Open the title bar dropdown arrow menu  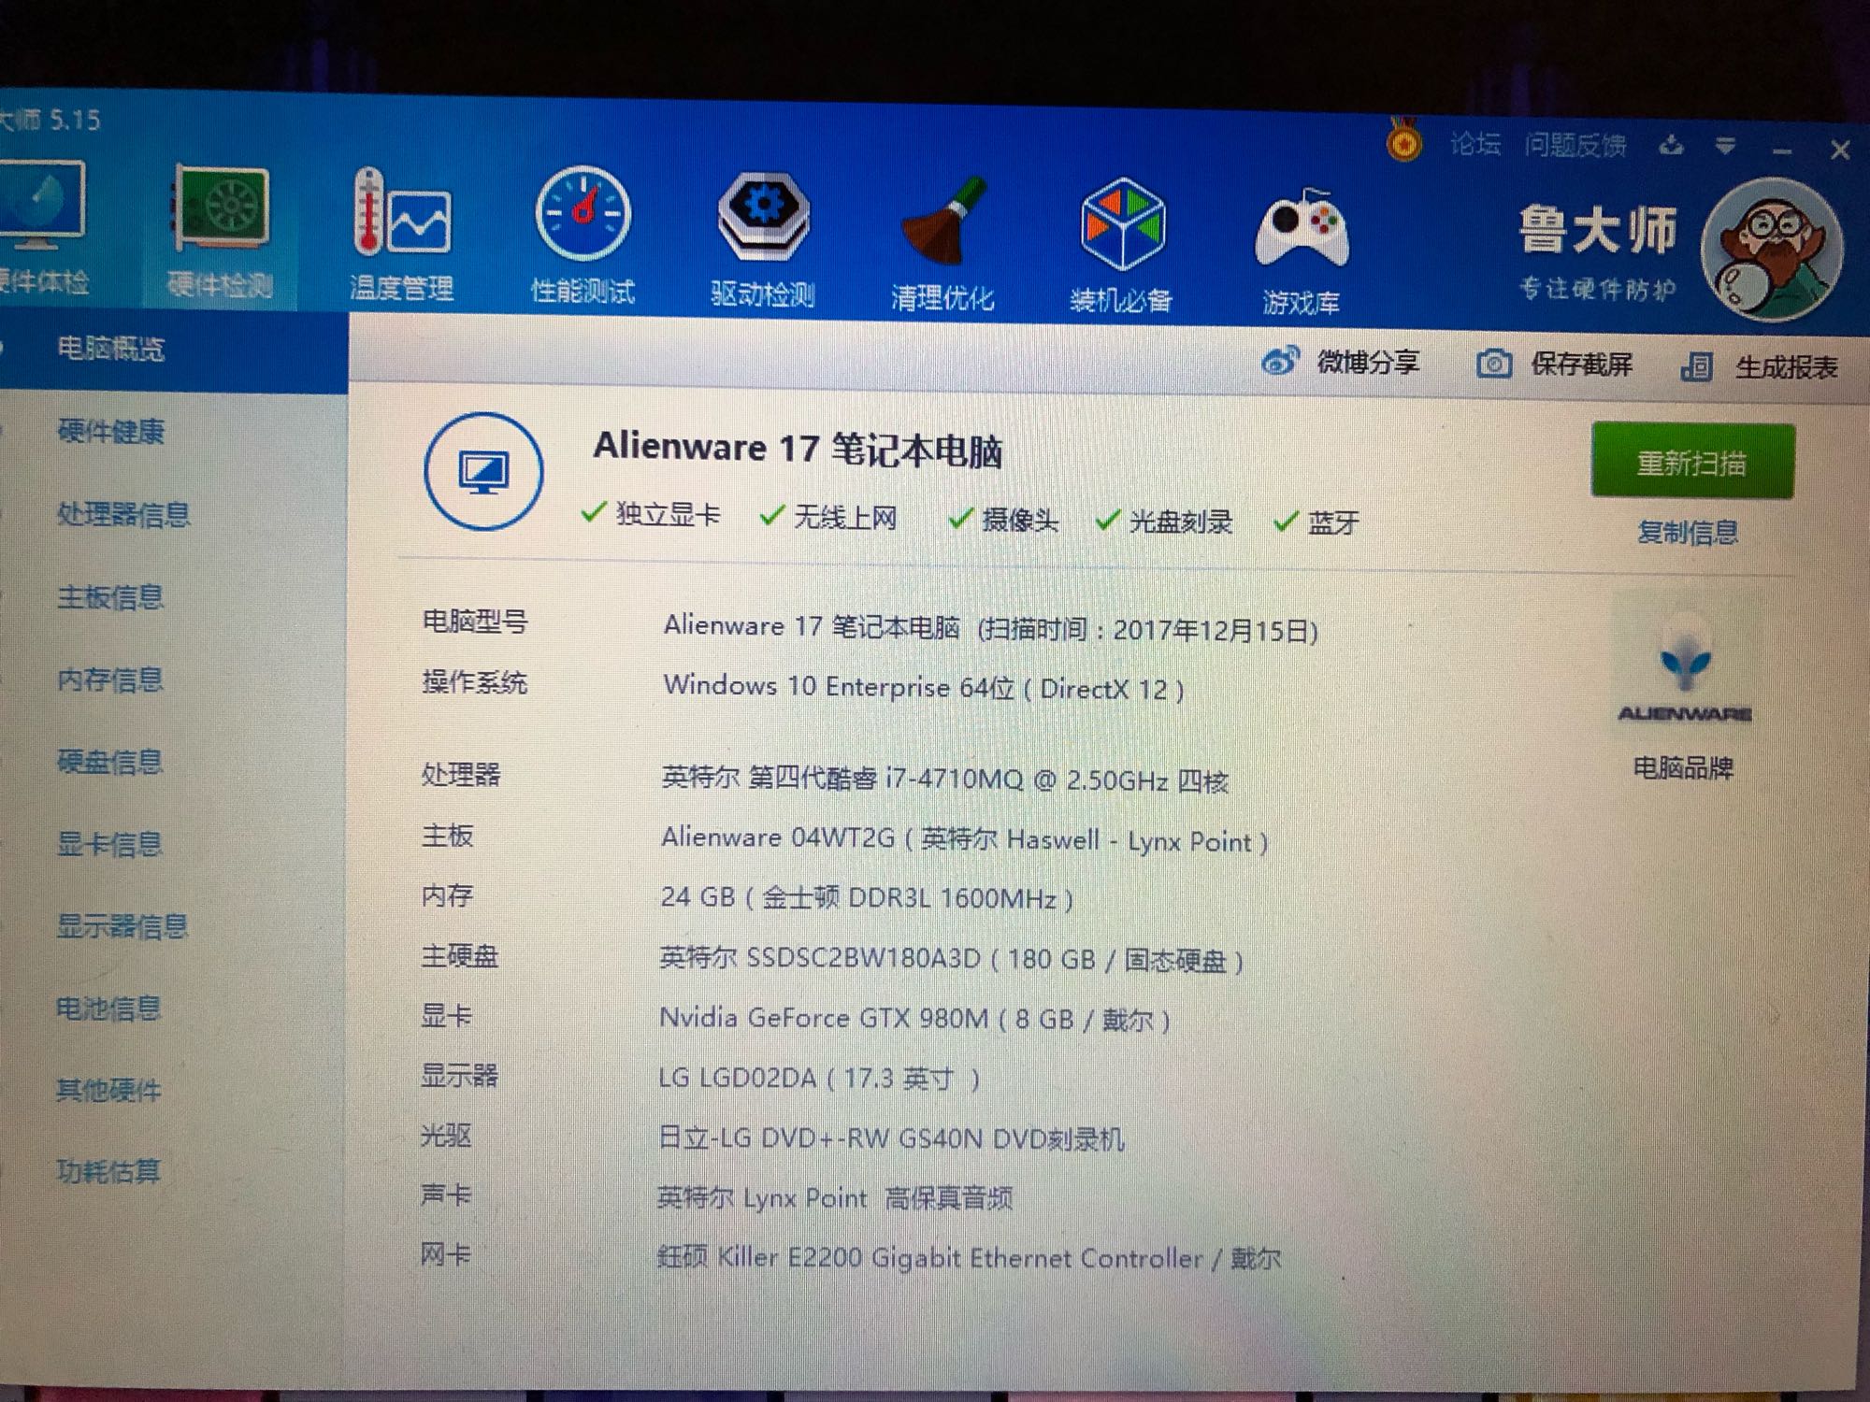tap(1725, 146)
